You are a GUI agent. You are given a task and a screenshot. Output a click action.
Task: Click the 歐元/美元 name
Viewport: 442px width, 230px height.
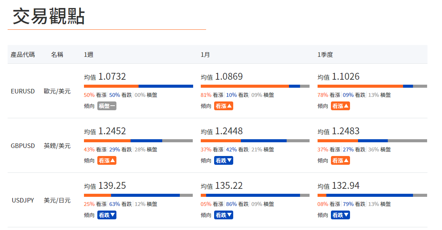[x=57, y=91]
